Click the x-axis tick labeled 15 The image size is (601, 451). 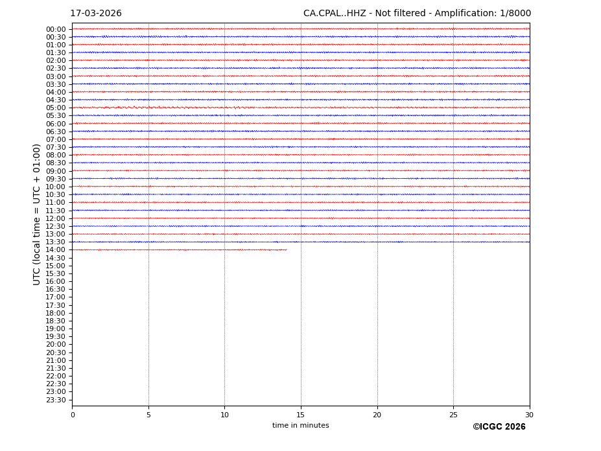click(x=301, y=415)
